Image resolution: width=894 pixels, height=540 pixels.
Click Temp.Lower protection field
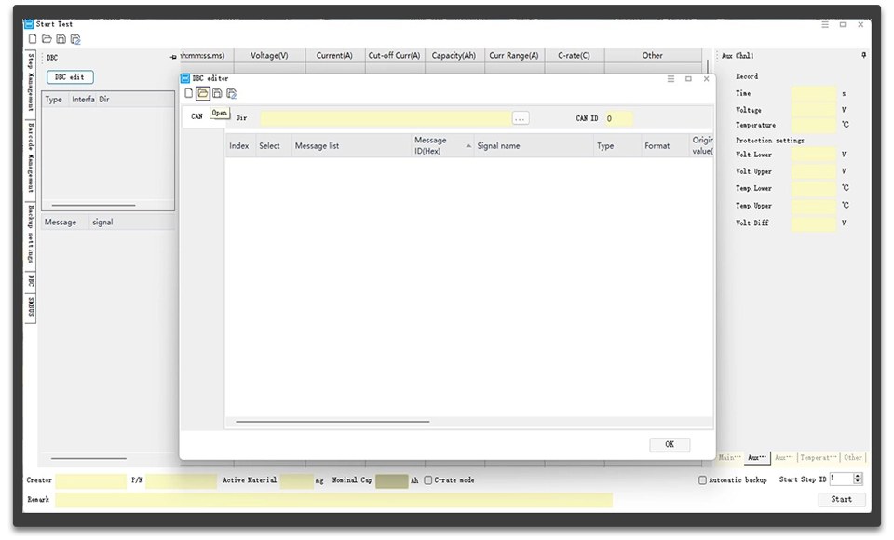tap(814, 188)
